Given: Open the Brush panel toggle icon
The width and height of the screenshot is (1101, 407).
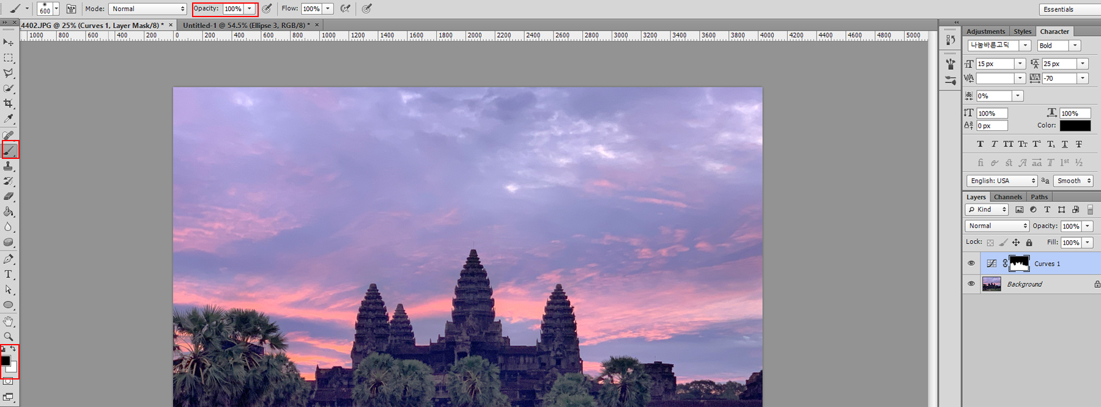Looking at the screenshot, I should (72, 9).
